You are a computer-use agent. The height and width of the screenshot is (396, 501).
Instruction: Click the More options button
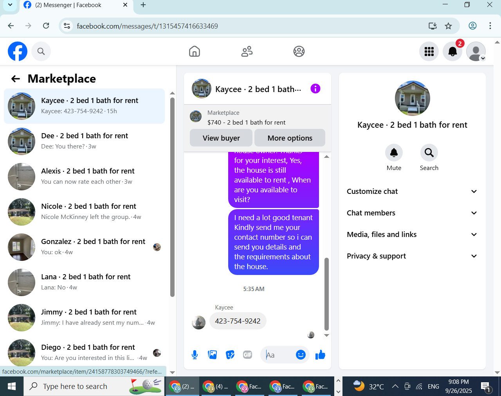pyautogui.click(x=290, y=138)
